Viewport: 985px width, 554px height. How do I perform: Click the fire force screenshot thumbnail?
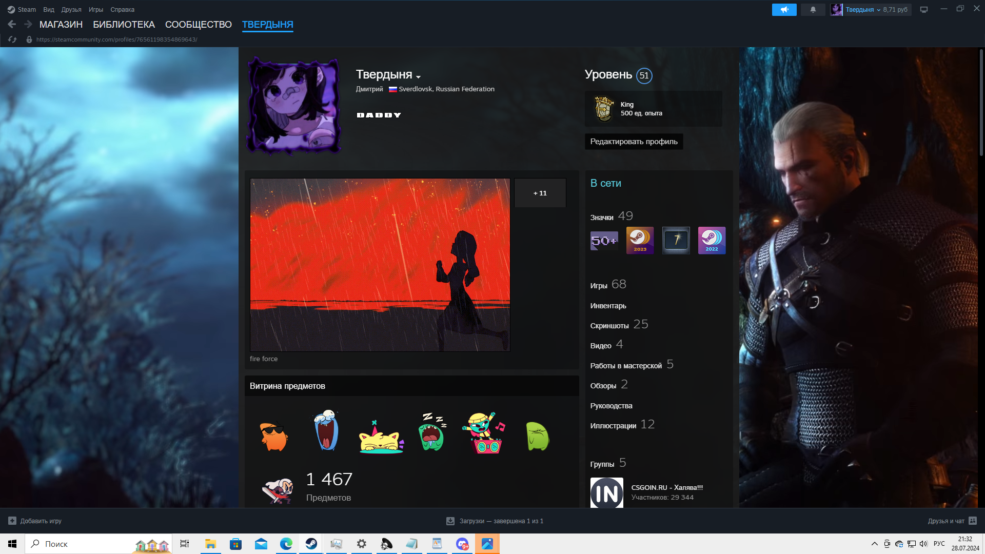[x=380, y=265]
